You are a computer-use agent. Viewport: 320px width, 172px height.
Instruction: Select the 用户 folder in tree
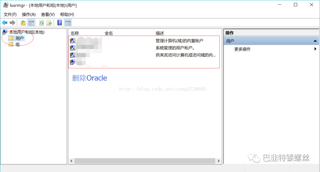pos(19,38)
